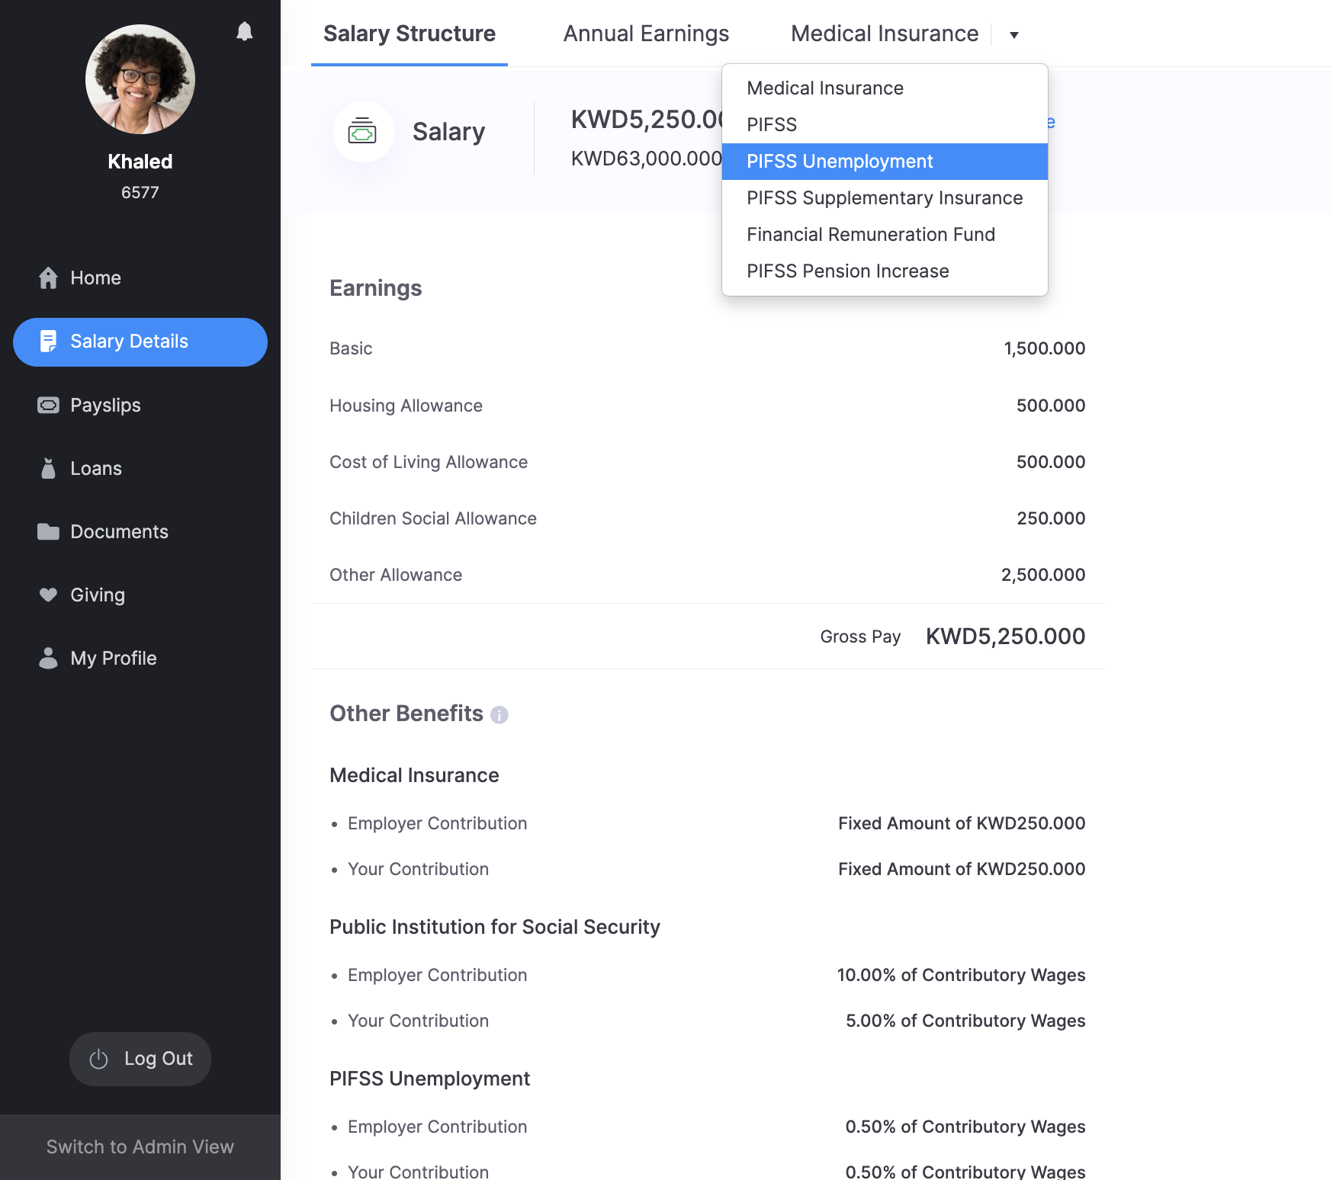The image size is (1333, 1180).
Task: Click the notification bell icon
Action: (244, 31)
